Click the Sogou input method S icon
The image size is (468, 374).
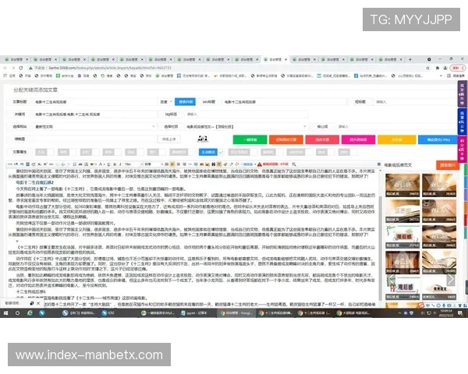point(421,305)
